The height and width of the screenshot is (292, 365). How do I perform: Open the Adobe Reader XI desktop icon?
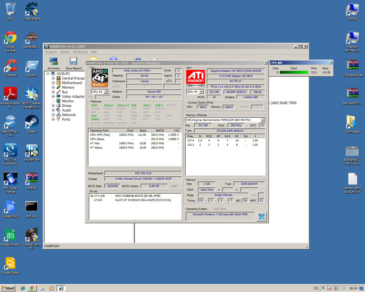pos(10,98)
